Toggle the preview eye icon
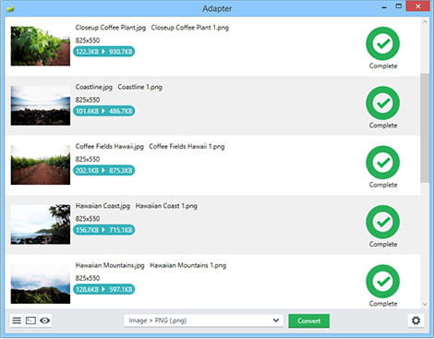 pyautogui.click(x=45, y=321)
